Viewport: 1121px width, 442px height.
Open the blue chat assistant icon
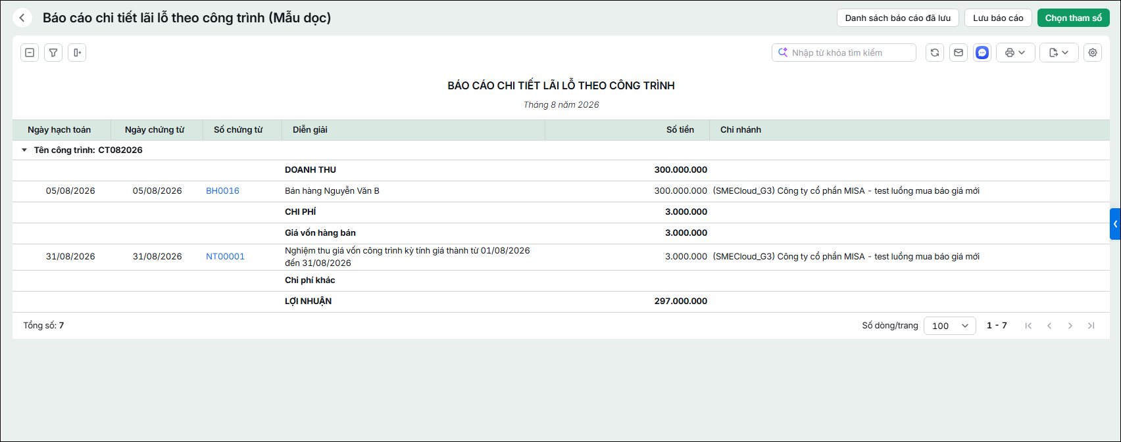coord(982,53)
